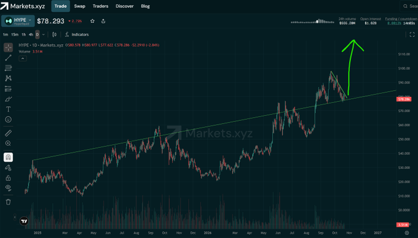
Task: Navigate to the Discover tab
Action: pyautogui.click(x=125, y=6)
